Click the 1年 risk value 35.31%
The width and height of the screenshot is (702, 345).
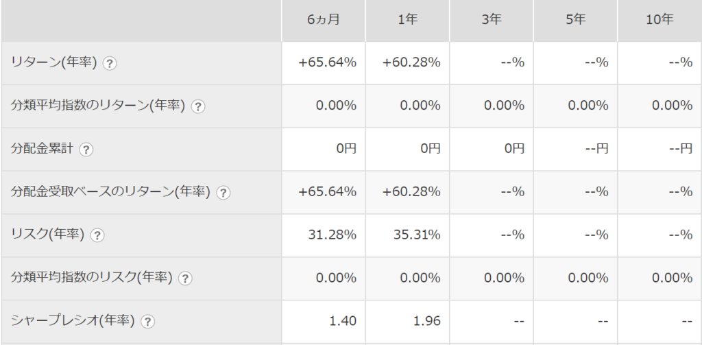pyautogui.click(x=417, y=235)
